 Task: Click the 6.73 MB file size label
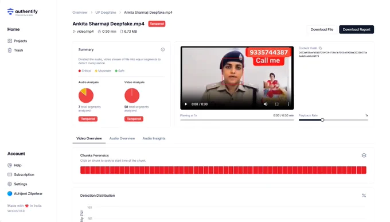[x=128, y=32]
